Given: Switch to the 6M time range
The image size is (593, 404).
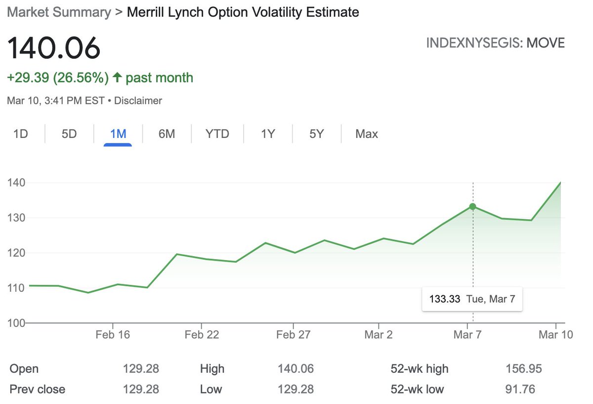Looking at the screenshot, I should click(x=167, y=134).
